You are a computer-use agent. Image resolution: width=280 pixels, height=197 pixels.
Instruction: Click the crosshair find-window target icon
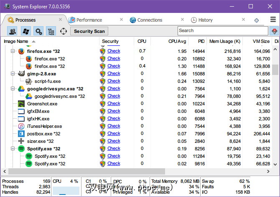coord(64,31)
